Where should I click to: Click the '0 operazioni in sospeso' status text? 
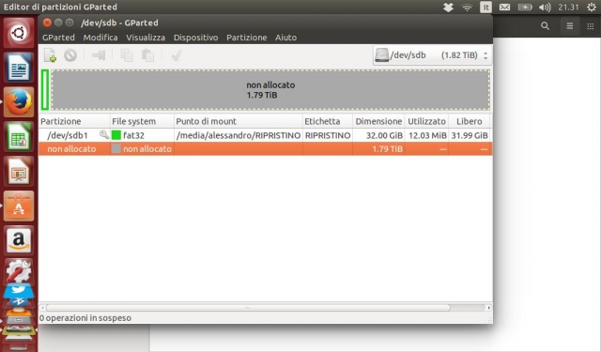(x=85, y=318)
